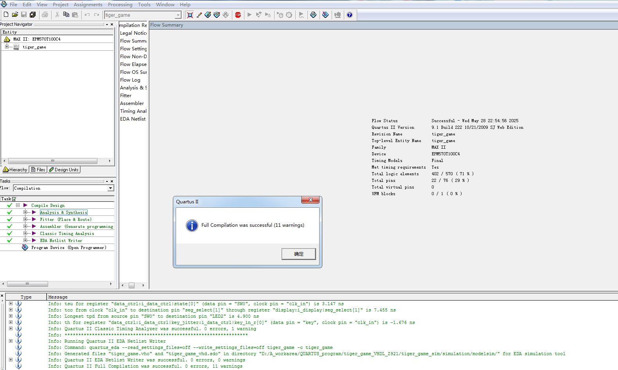This screenshot has width=618, height=370.
Task: Open the Flow Compilation dropdown
Action: 110,188
